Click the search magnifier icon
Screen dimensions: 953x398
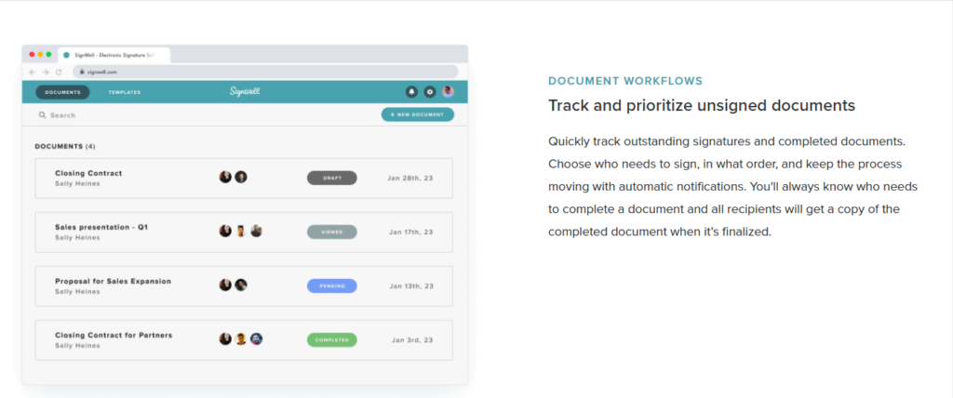43,114
